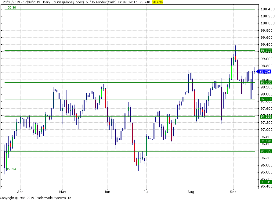
Task: Click the 96.000 price axis label
Action: (266, 165)
